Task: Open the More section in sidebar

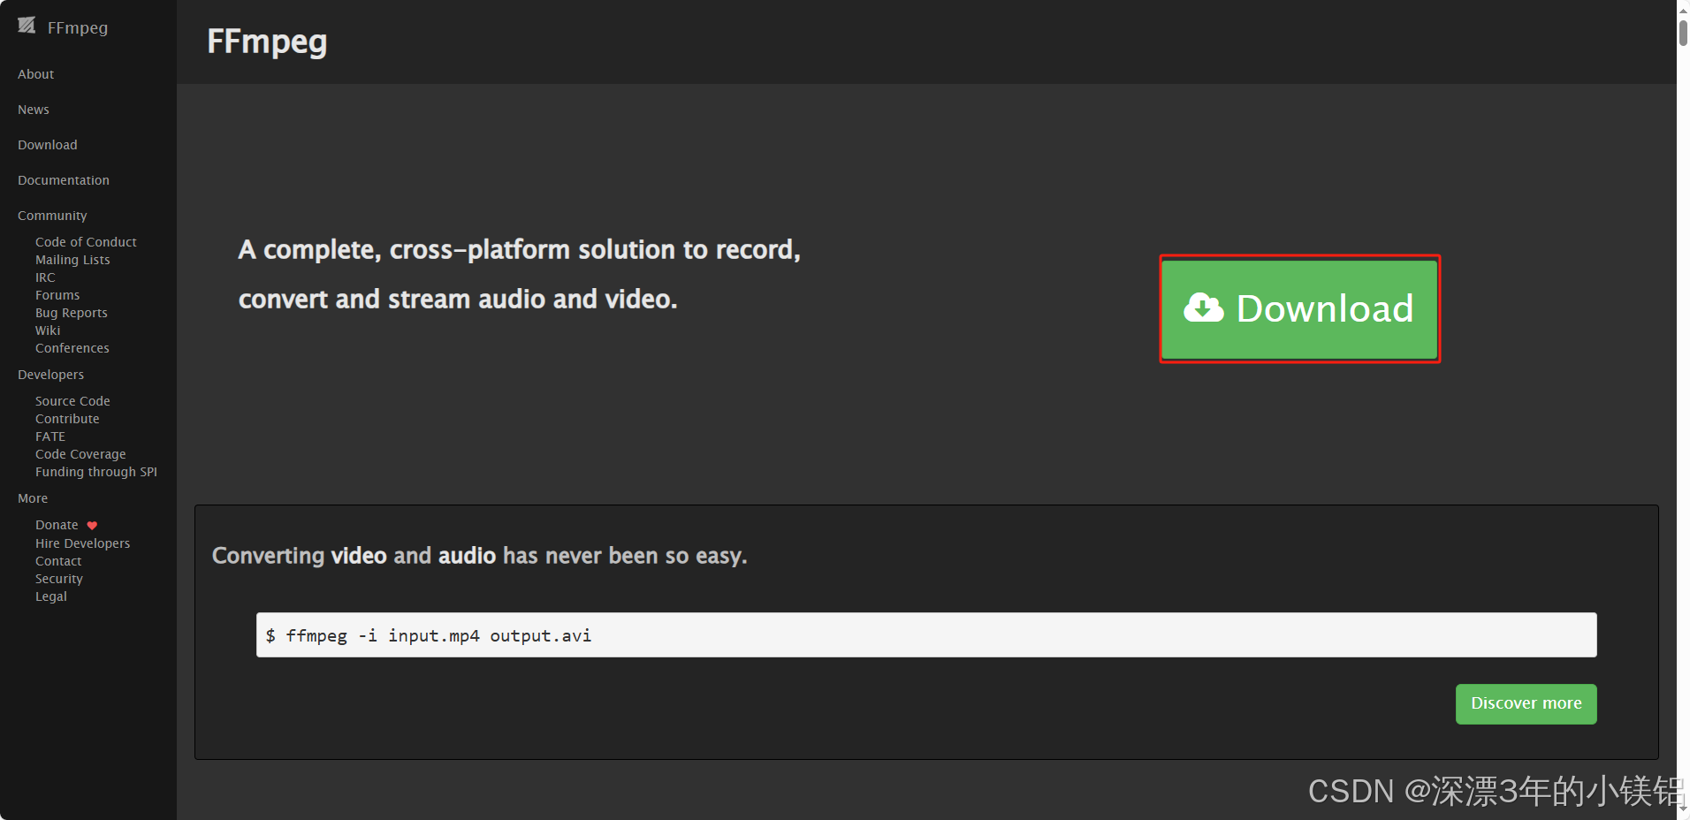Action: tap(33, 498)
